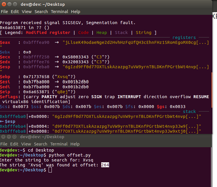Screen dimensions: 217x187
Task: Minimize the bottom terminal window
Action: point(9,137)
